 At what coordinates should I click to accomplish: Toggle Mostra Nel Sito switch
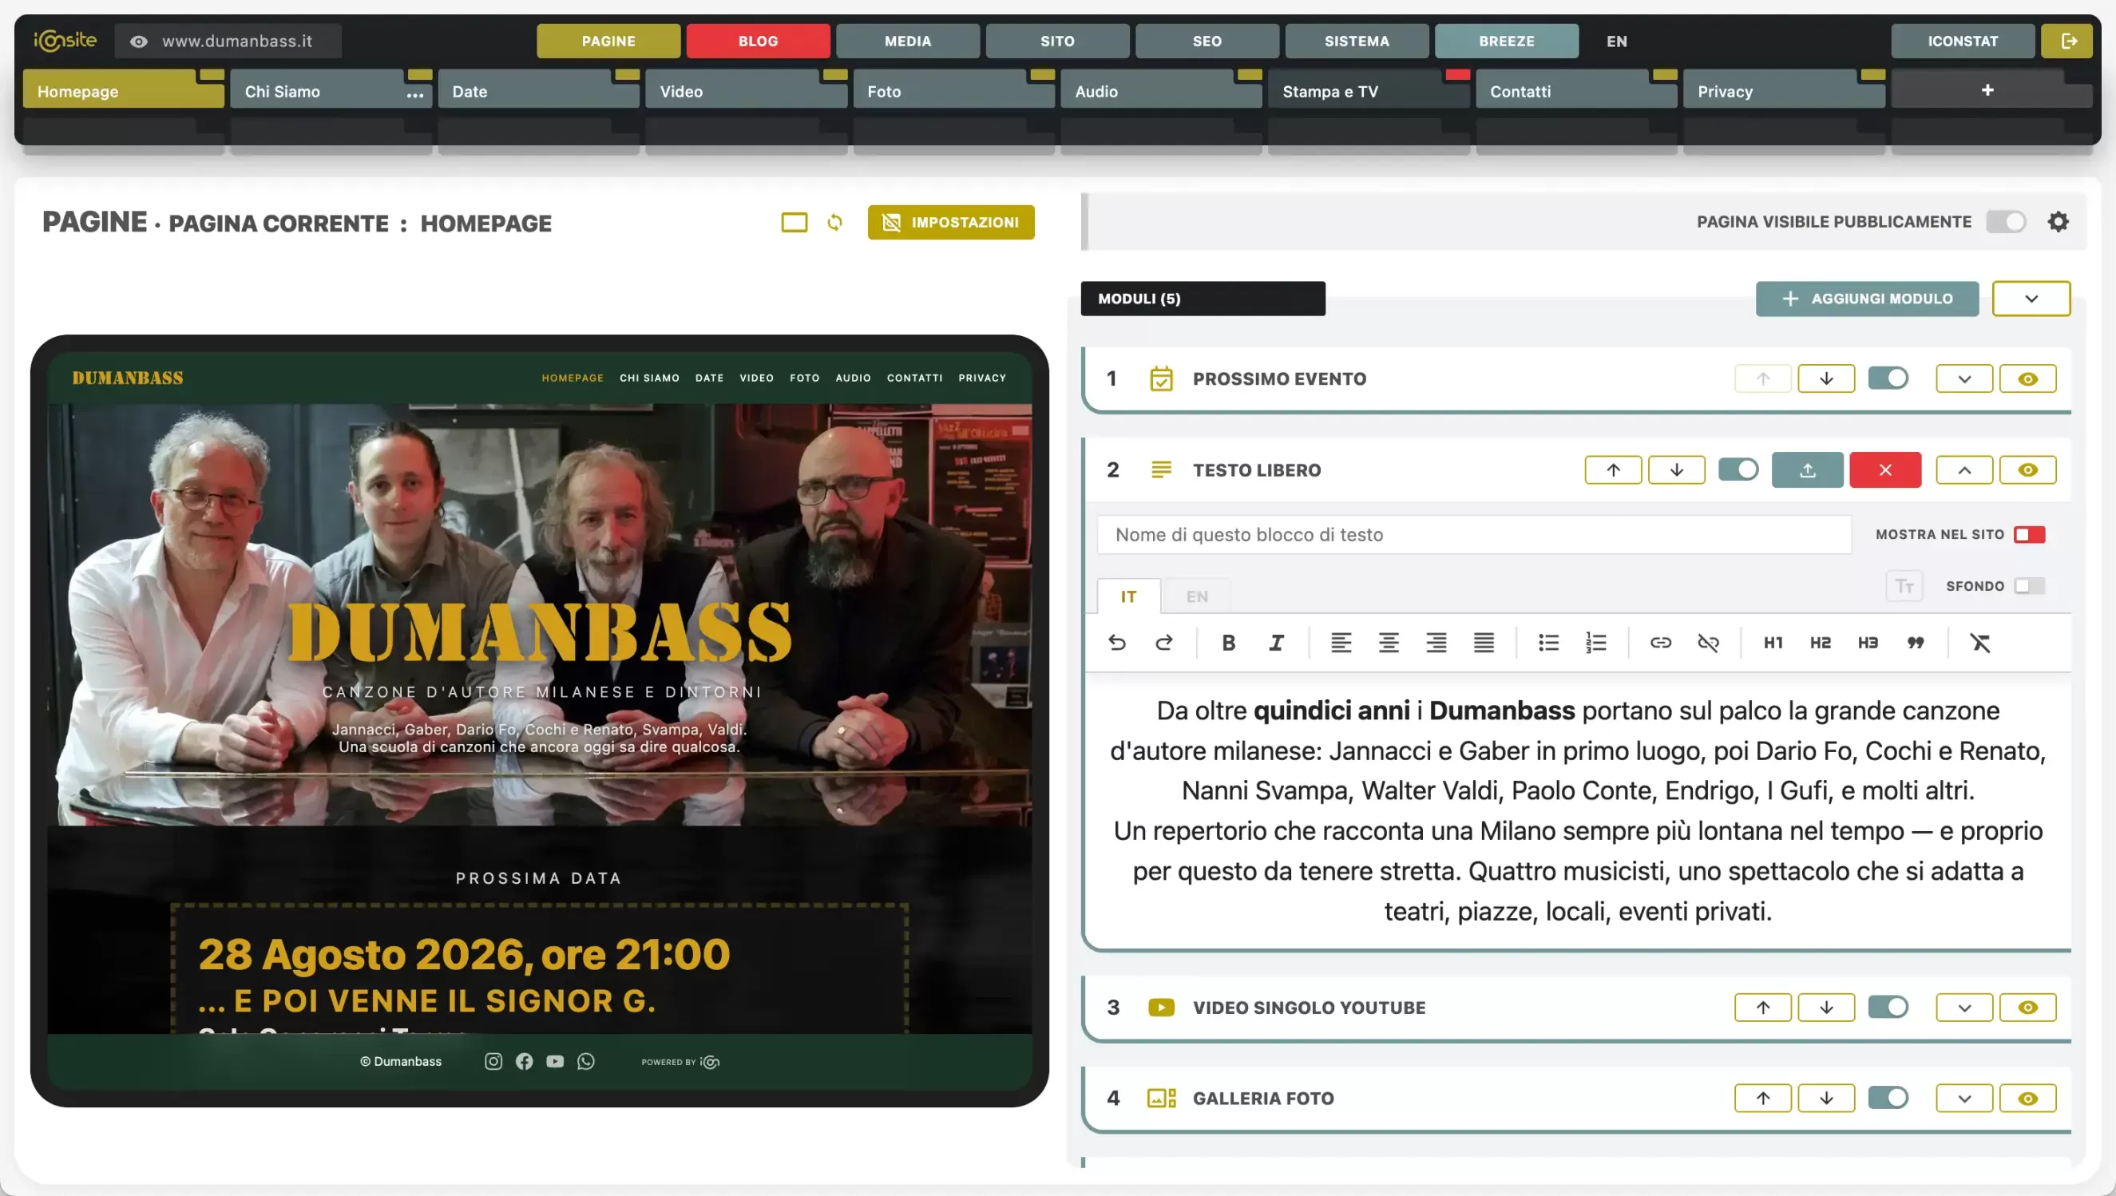click(2029, 535)
